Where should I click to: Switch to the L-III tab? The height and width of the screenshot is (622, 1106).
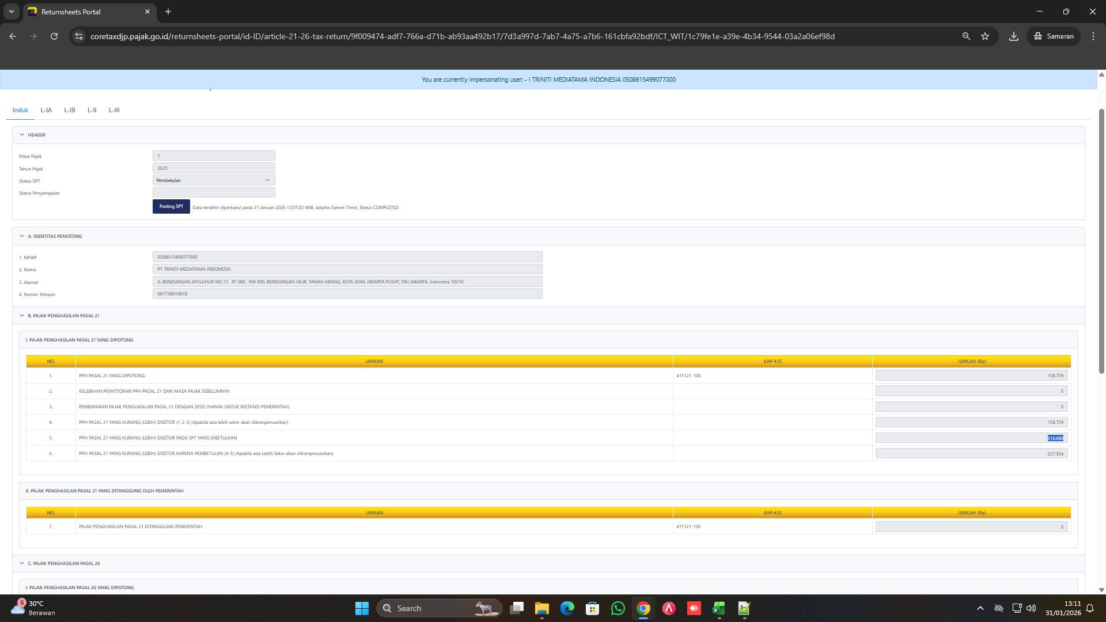[114, 110]
